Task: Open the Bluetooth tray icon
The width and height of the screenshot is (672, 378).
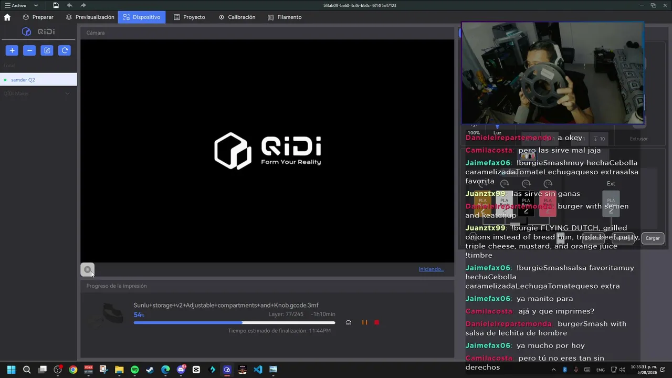Action: coord(565,370)
